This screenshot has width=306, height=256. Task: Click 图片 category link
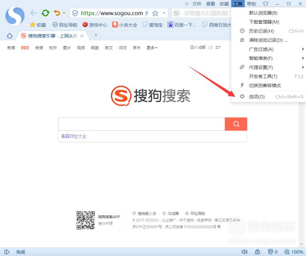pyautogui.click(x=67, y=48)
